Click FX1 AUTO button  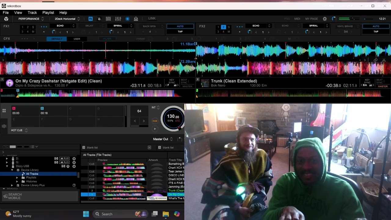[x=180, y=26]
